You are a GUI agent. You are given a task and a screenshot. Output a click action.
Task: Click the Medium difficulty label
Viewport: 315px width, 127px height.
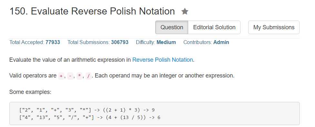click(166, 42)
